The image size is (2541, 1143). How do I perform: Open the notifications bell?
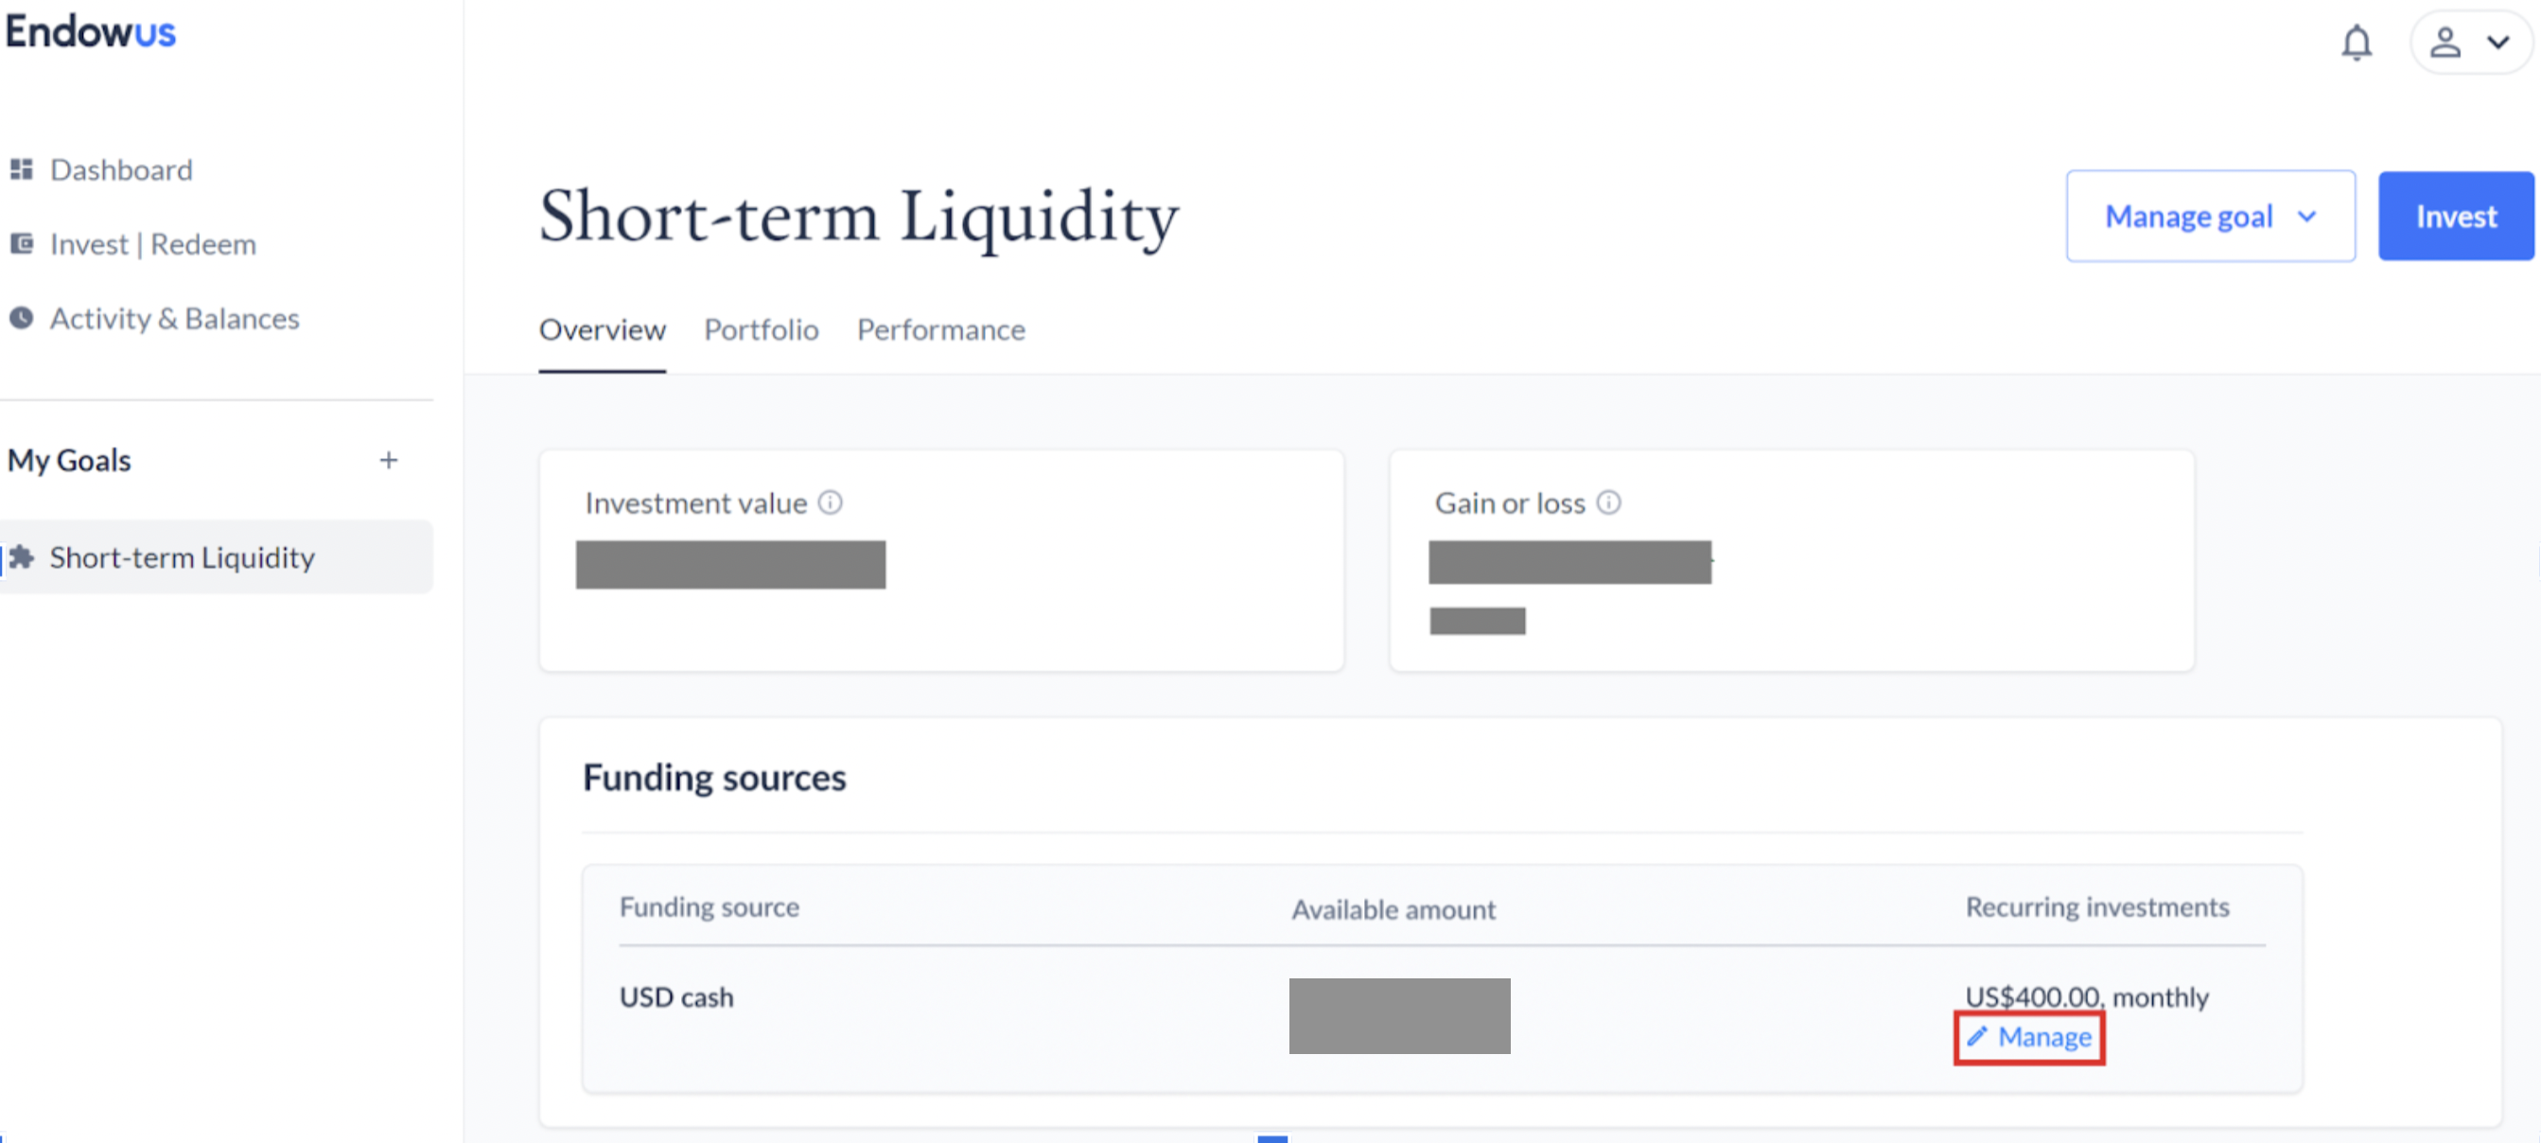pos(2357,43)
